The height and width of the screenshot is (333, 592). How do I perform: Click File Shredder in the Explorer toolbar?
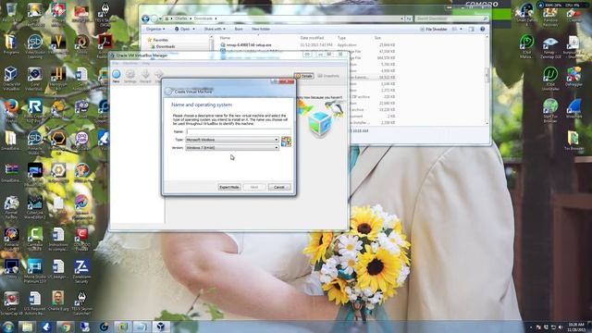click(434, 29)
